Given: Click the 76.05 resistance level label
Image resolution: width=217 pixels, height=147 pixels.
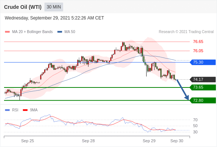Looking at the screenshot, I should click(x=198, y=51).
